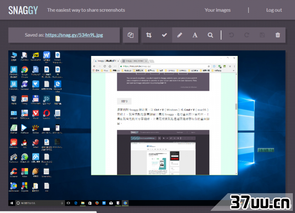This screenshot has width=295, height=213.
Task: Click the browser three-dot menu button
Action: pos(234,66)
